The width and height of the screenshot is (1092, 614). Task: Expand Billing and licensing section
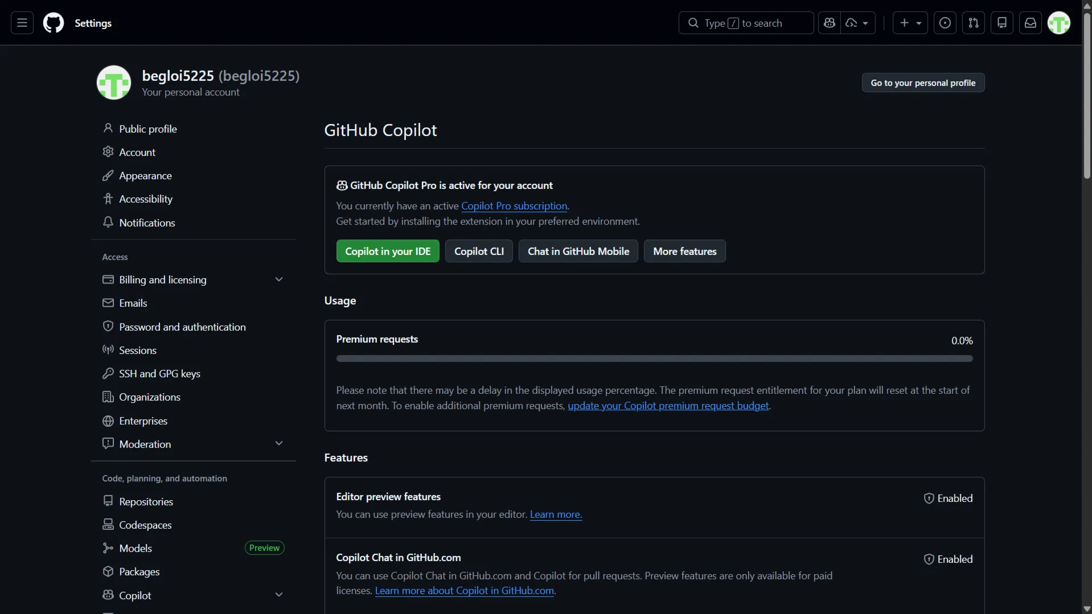[x=278, y=279]
